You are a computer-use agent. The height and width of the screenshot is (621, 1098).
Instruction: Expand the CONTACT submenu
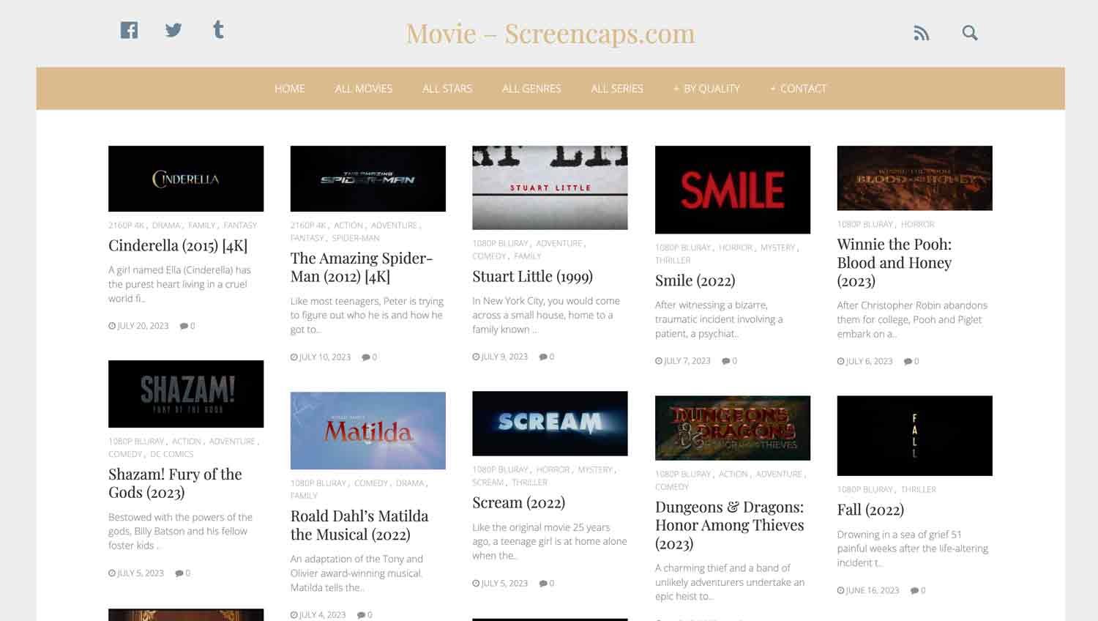[798, 89]
